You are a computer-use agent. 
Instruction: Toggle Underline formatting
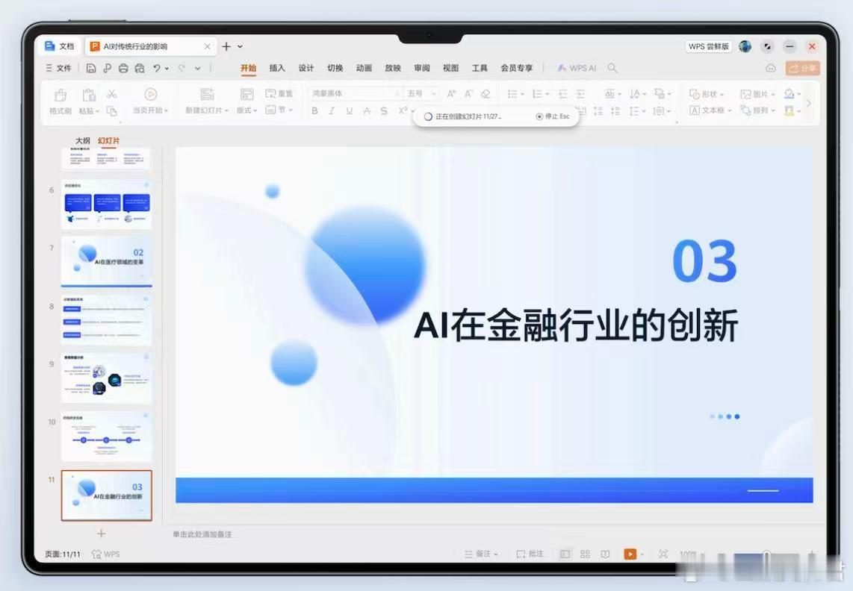click(350, 111)
